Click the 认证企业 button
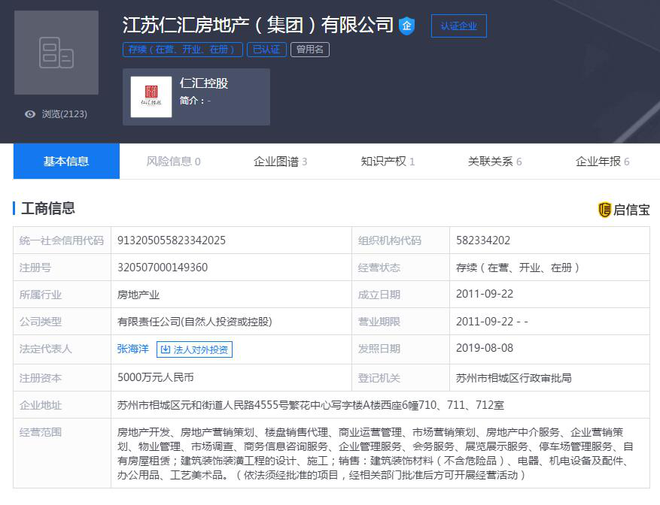This screenshot has height=505, width=660. (459, 26)
